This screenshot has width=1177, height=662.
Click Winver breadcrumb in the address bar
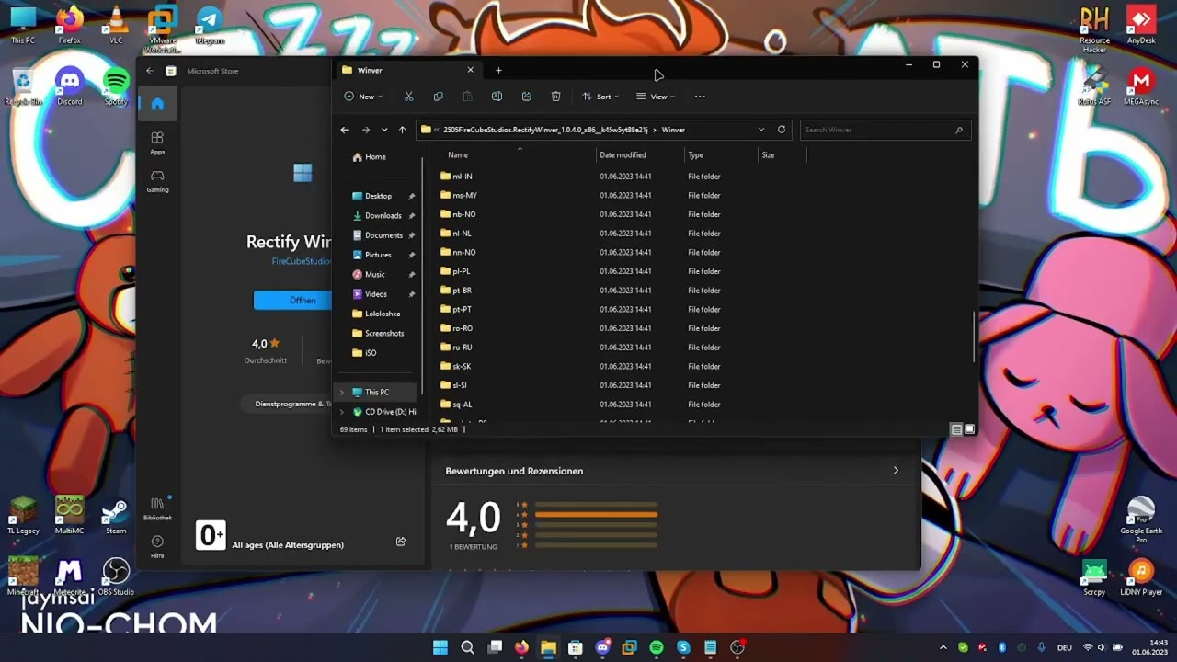coord(673,130)
